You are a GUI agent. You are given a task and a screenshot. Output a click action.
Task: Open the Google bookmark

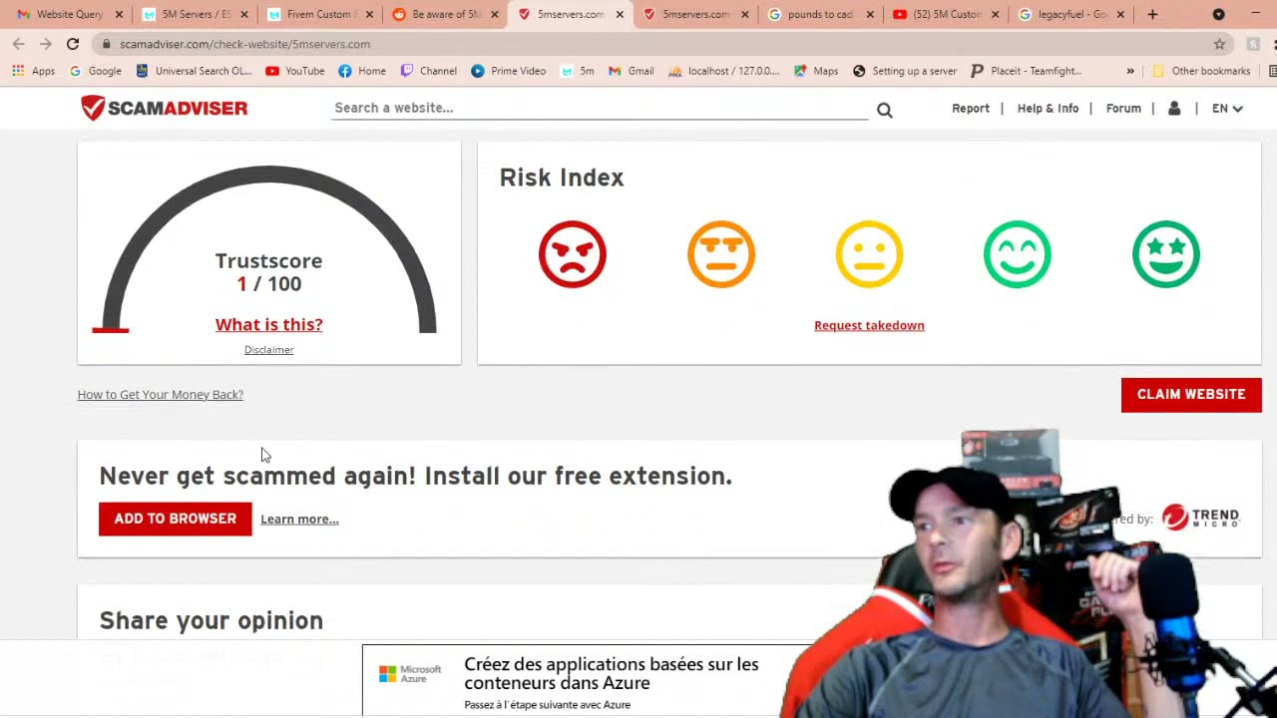95,71
